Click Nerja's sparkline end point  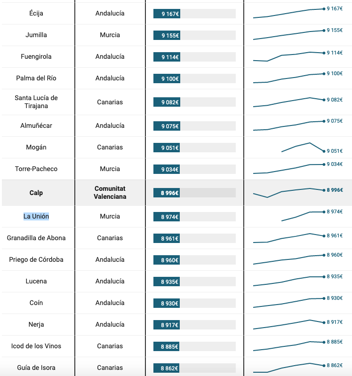(324, 322)
